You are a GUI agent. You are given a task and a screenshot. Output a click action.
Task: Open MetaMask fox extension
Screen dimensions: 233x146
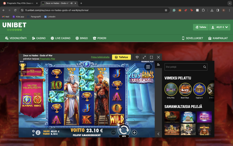click(180, 10)
